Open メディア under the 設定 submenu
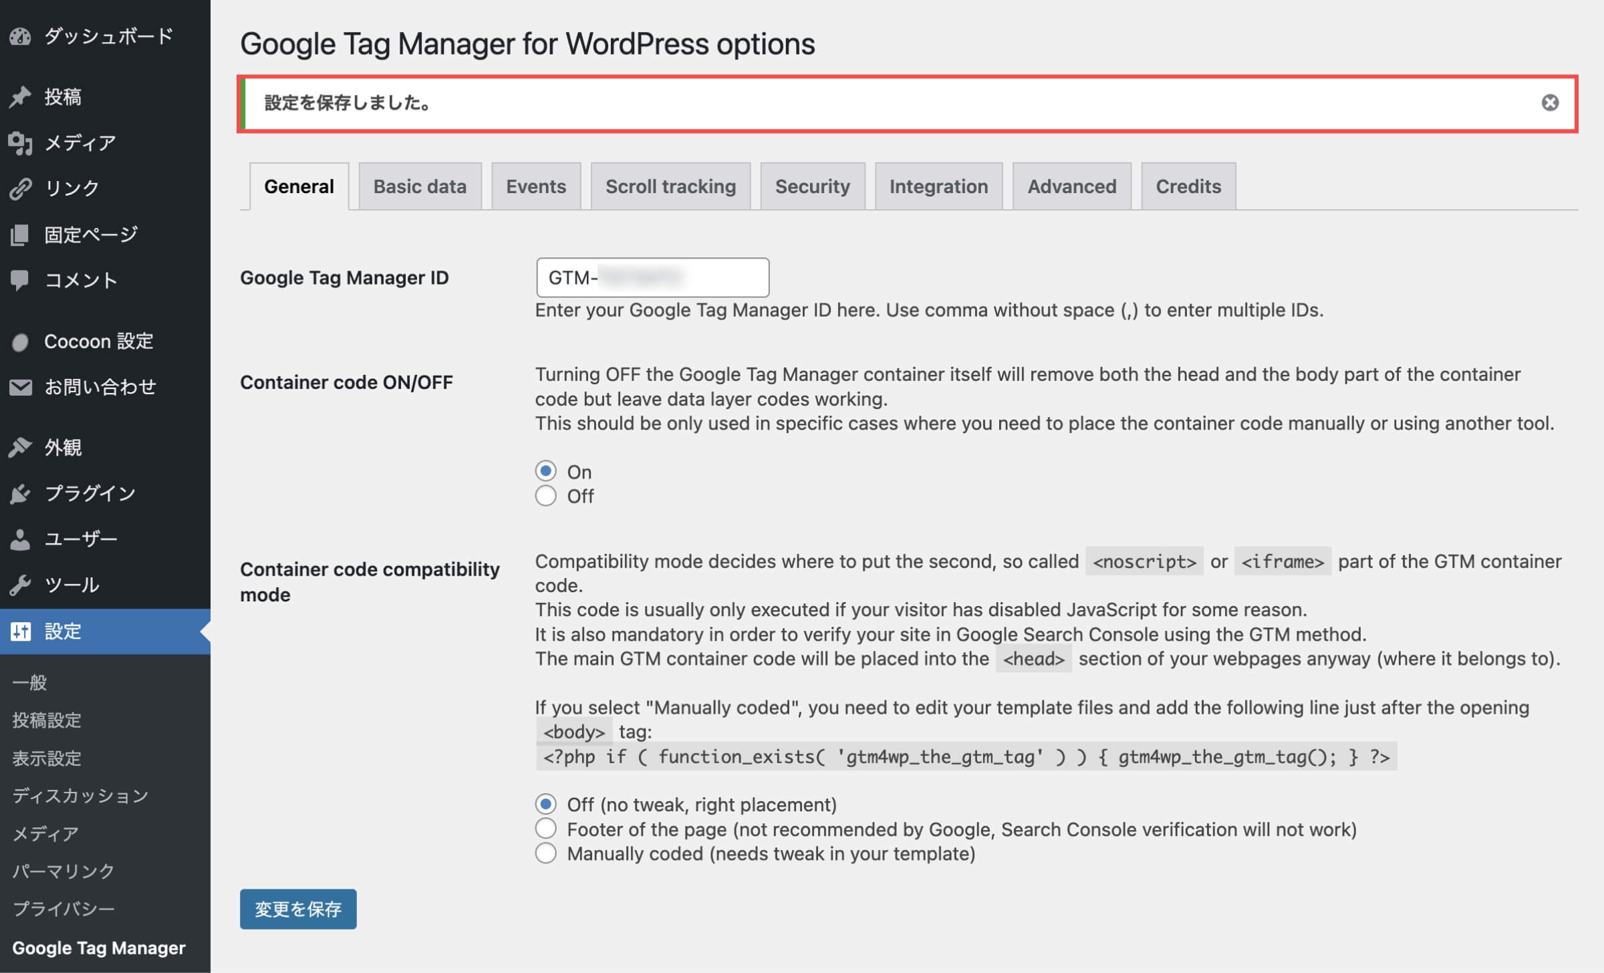1604x973 pixels. pos(45,833)
